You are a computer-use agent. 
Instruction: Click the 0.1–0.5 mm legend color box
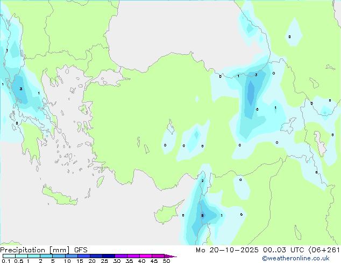9,256
